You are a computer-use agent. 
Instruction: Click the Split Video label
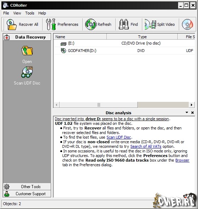point(166,24)
